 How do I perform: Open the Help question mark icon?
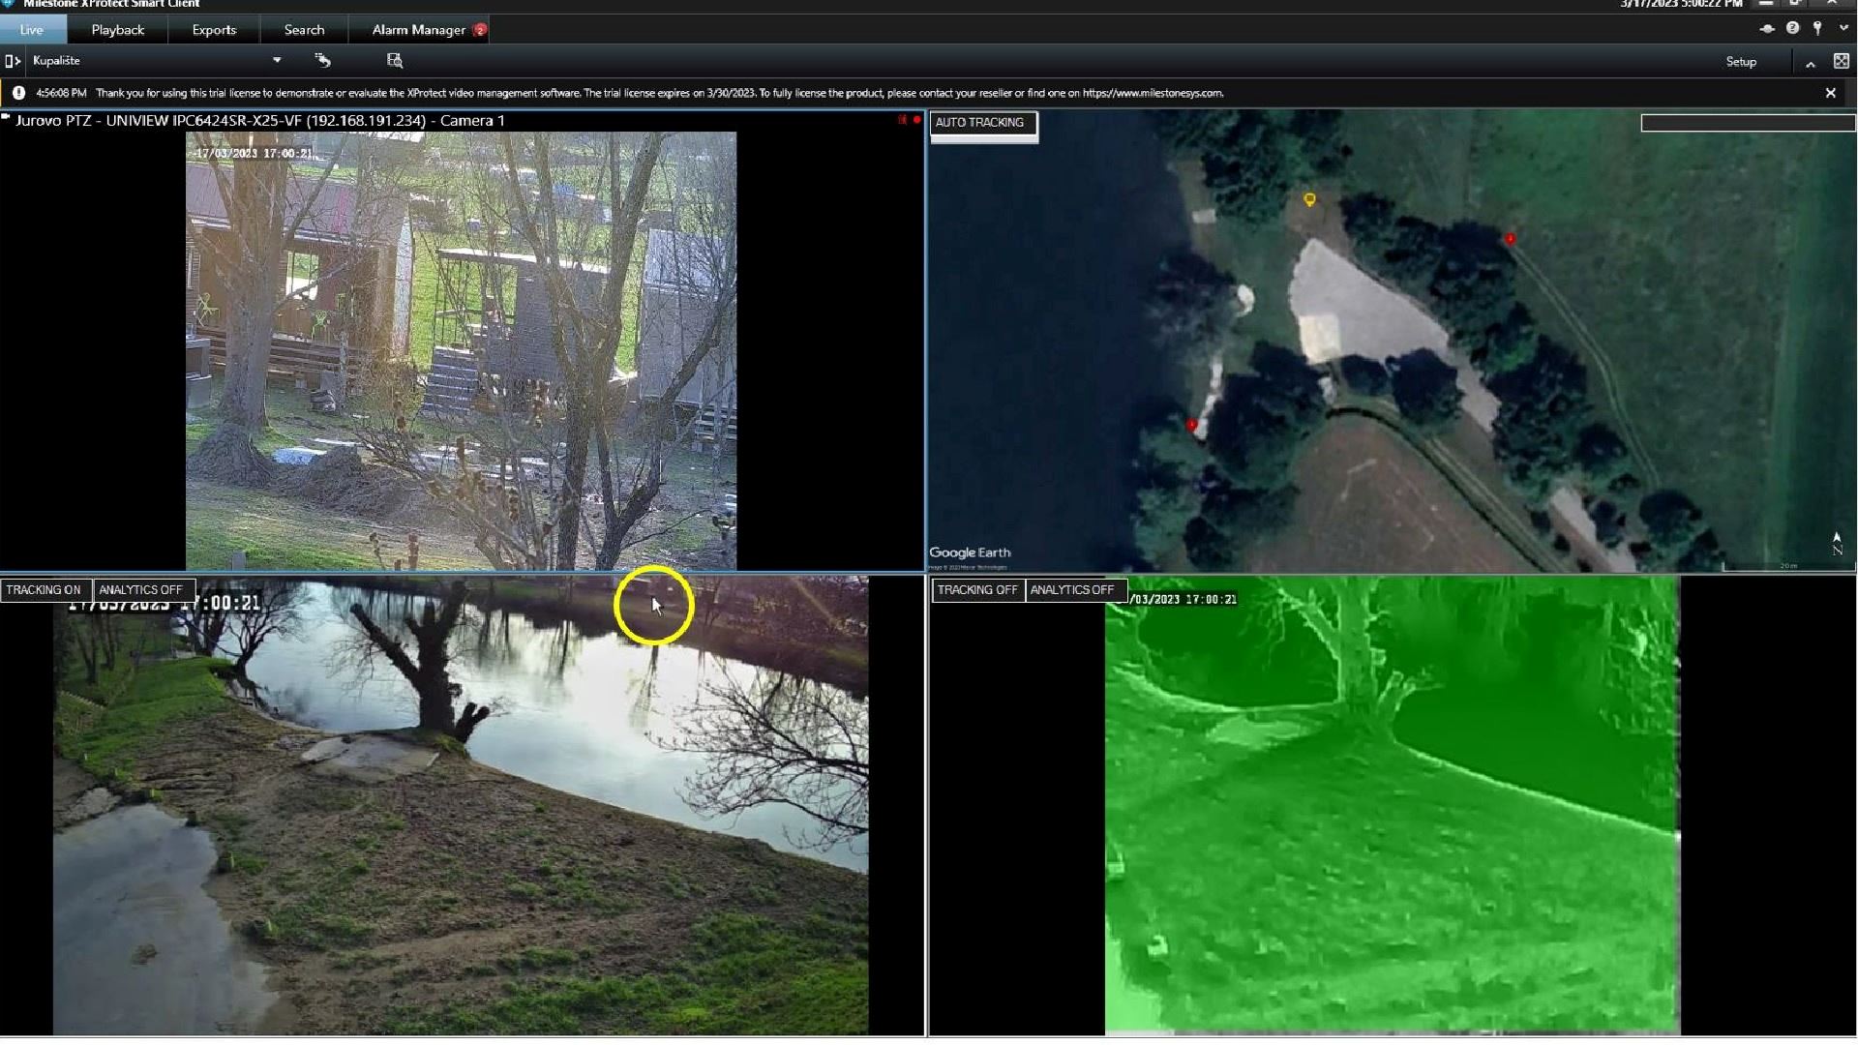[x=1792, y=28]
